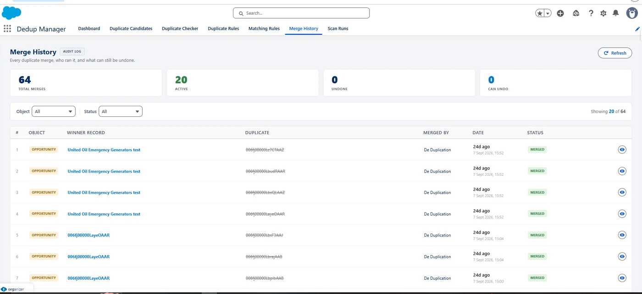
Task: Open the App Launcher grid icon
Action: 7,28
